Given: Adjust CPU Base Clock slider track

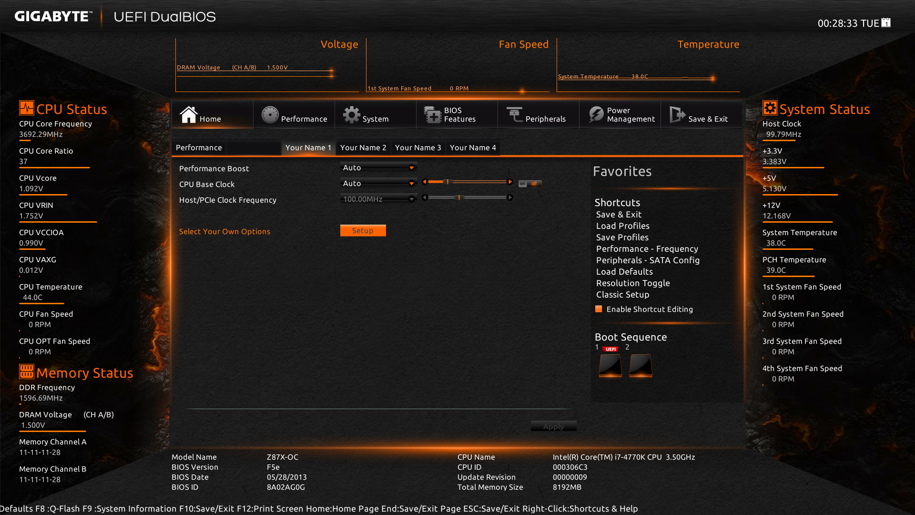Looking at the screenshot, I should click(467, 182).
